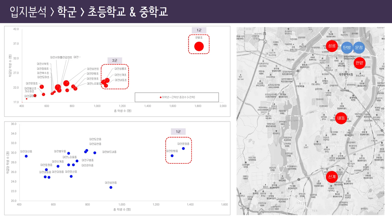Click the 대전봉우중 blue data point

(x=69, y=153)
